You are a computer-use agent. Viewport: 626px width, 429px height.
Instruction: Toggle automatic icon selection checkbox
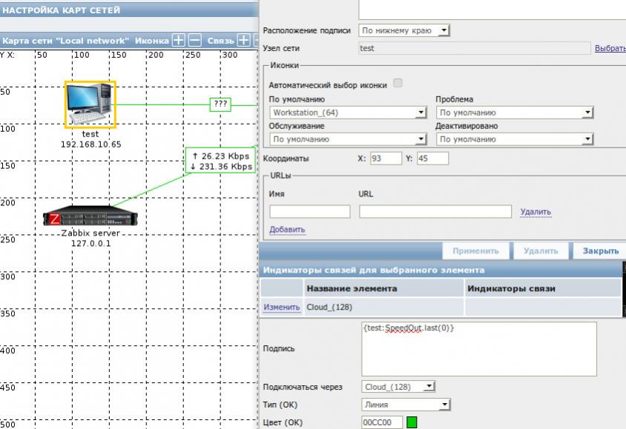(x=398, y=84)
